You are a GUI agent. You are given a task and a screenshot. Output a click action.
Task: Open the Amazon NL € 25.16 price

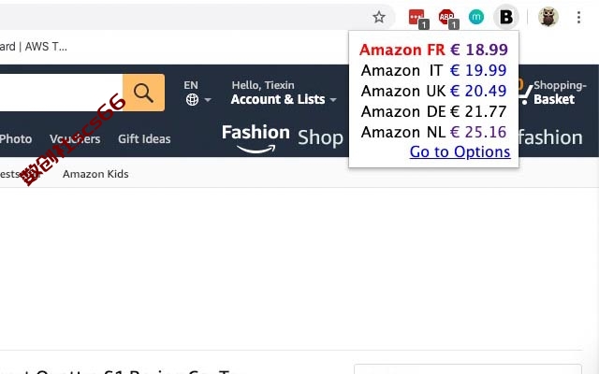click(x=433, y=132)
